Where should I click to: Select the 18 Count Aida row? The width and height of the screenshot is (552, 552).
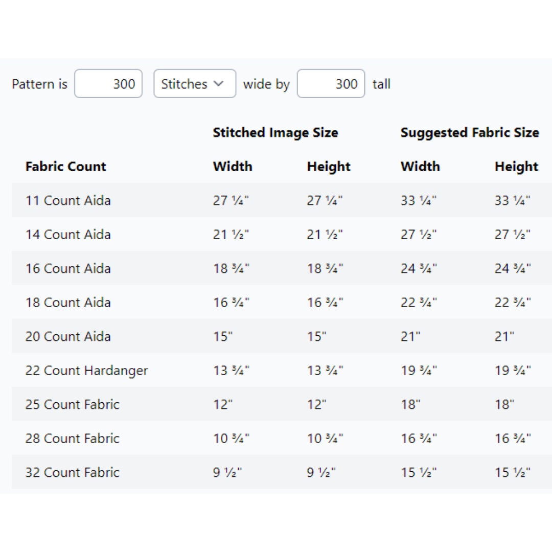pos(282,302)
